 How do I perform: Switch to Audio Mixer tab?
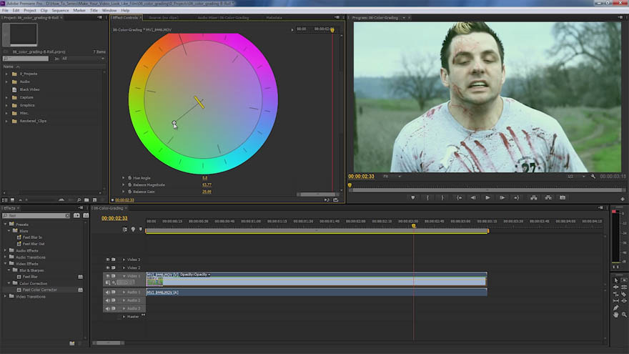223,18
